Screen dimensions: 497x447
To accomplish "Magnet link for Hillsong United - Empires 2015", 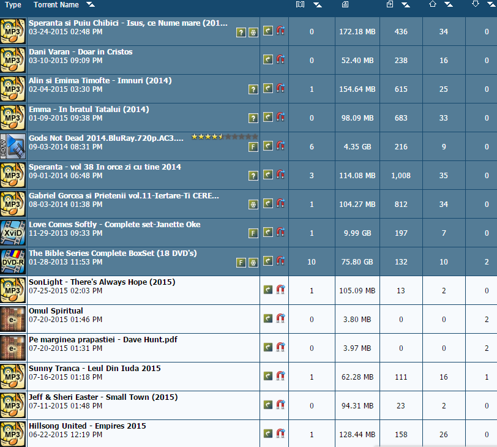I will click(280, 434).
